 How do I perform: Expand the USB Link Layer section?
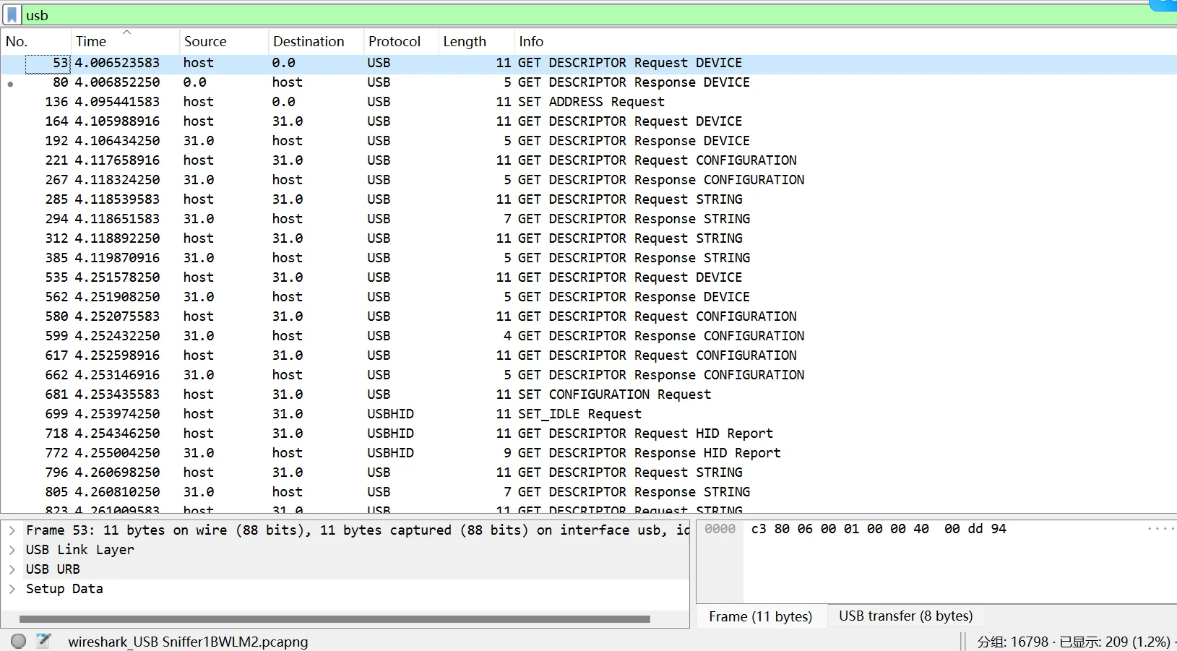pyautogui.click(x=12, y=550)
